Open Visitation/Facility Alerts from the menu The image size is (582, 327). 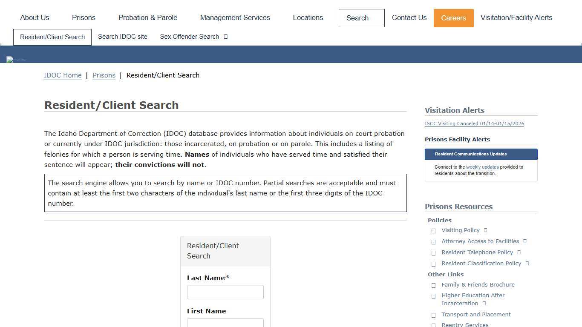(x=516, y=17)
